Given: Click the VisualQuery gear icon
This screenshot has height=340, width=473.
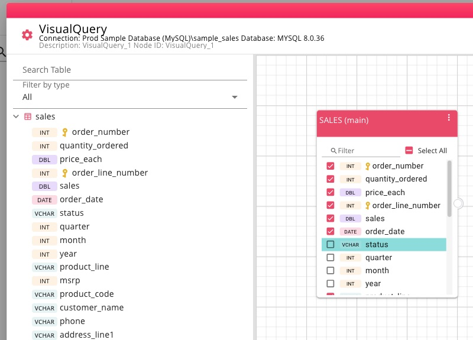Looking at the screenshot, I should pyautogui.click(x=27, y=35).
